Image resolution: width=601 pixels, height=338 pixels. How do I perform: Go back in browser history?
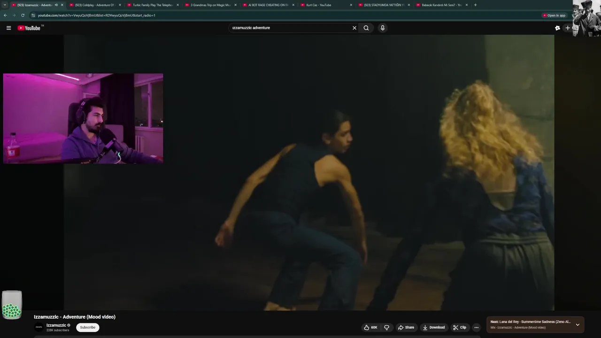point(5,15)
